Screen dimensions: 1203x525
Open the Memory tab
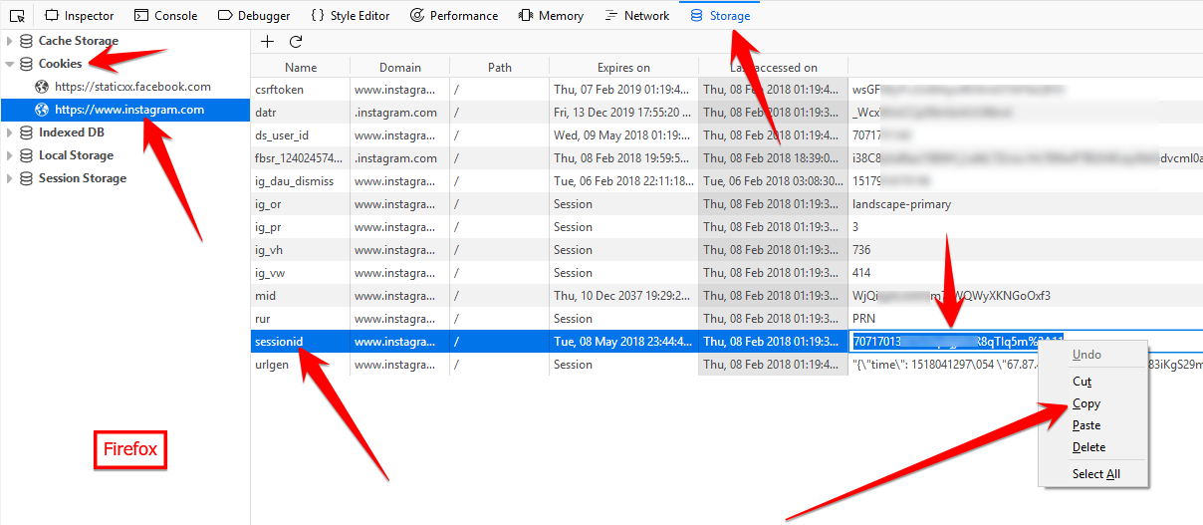(551, 16)
